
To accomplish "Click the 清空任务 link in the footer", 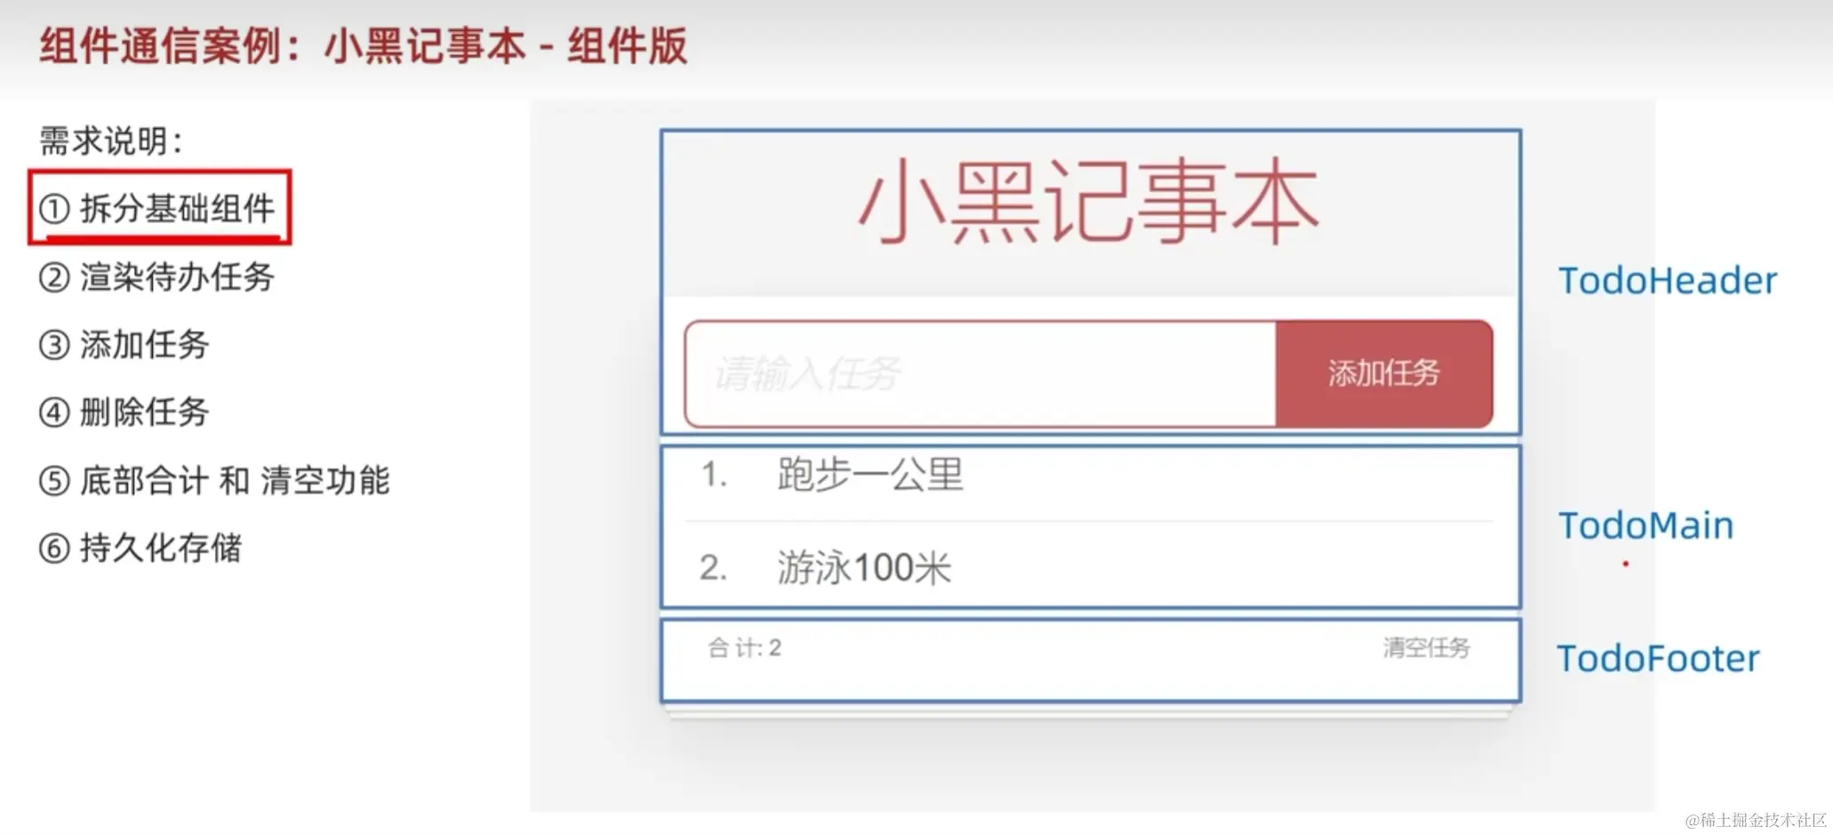I will [x=1426, y=647].
